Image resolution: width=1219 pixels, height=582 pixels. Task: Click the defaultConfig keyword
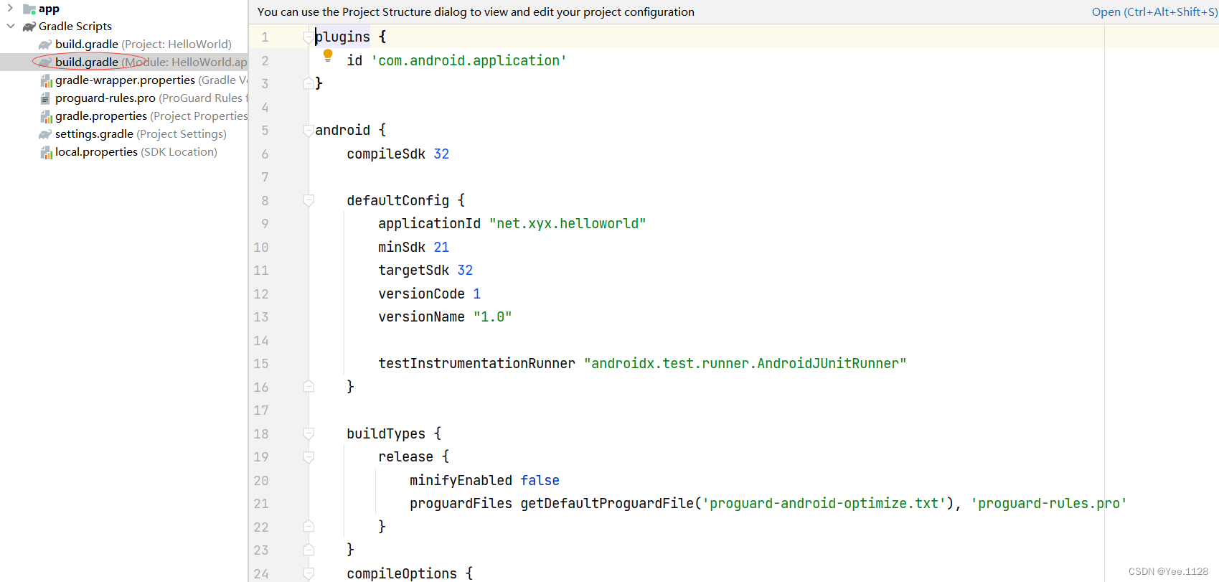pyautogui.click(x=398, y=201)
